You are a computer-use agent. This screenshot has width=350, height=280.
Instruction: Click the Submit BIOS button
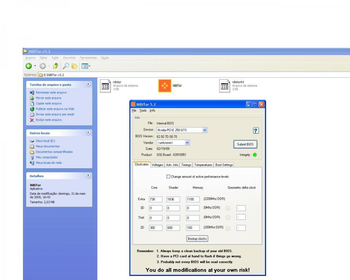pyautogui.click(x=245, y=144)
